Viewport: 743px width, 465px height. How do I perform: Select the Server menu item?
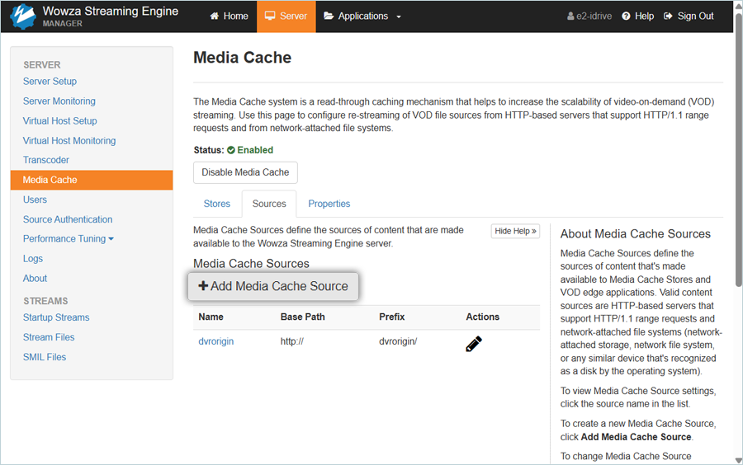[286, 16]
